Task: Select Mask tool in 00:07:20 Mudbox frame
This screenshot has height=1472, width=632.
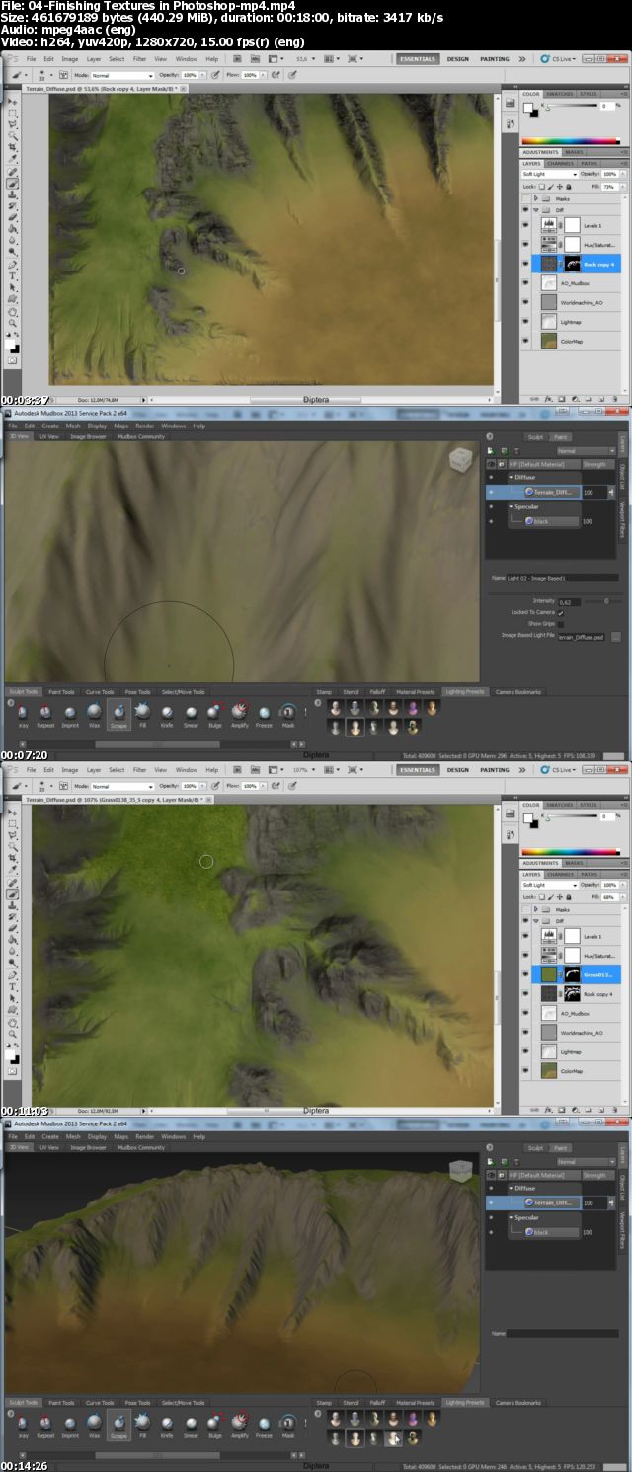Action: 287,714
